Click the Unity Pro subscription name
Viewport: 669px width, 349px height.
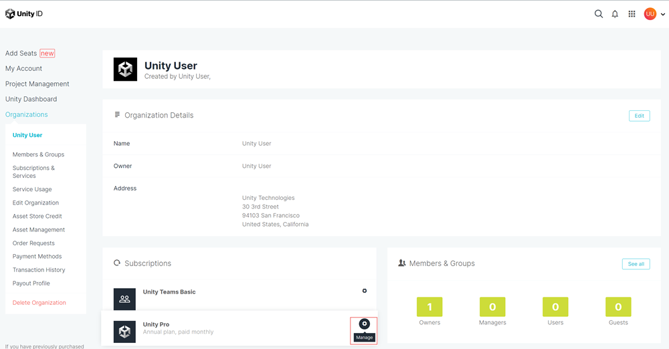tap(156, 324)
